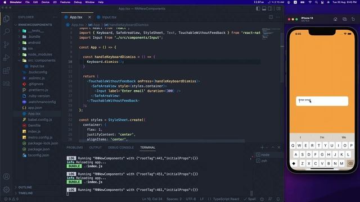The image size is (360, 202).
Task: Click Ln 10, Col 24 status item
Action: pyautogui.click(x=152, y=199)
